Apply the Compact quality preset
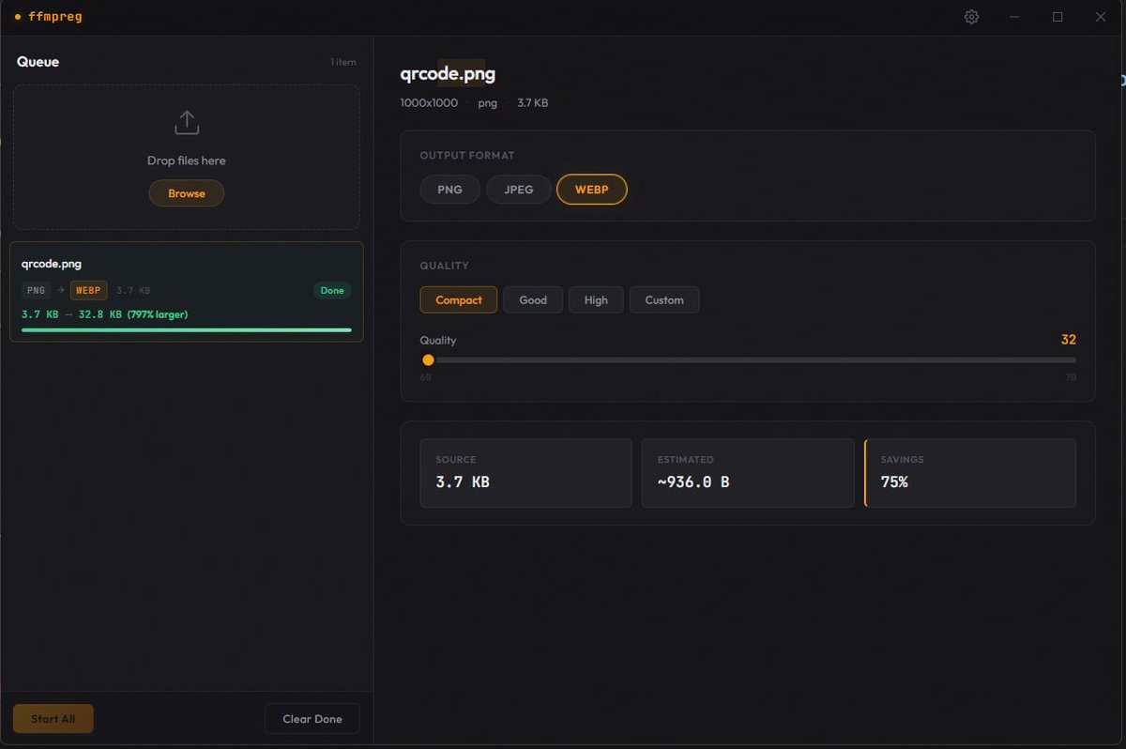This screenshot has width=1126, height=749. pyautogui.click(x=459, y=300)
